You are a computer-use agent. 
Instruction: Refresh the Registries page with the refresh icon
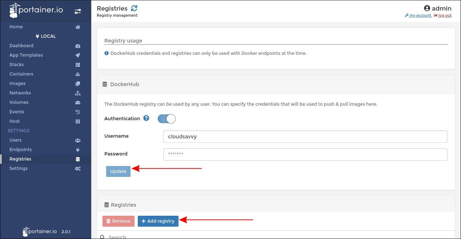[x=135, y=8]
